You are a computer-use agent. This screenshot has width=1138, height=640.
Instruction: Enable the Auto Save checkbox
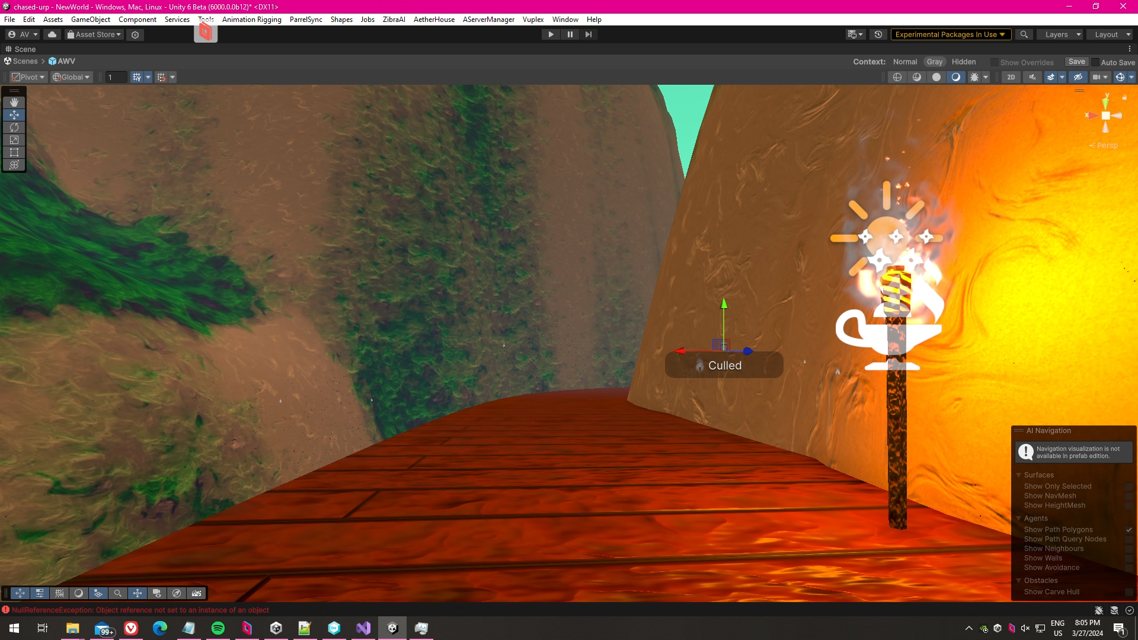point(1095,62)
